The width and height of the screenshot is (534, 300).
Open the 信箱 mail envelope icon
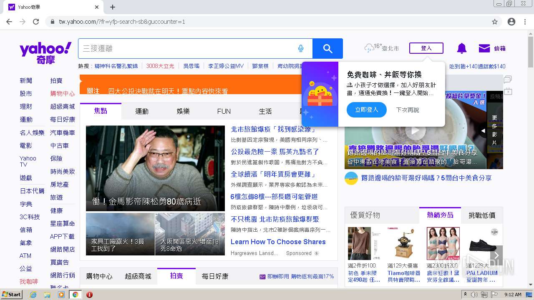pos(484,48)
